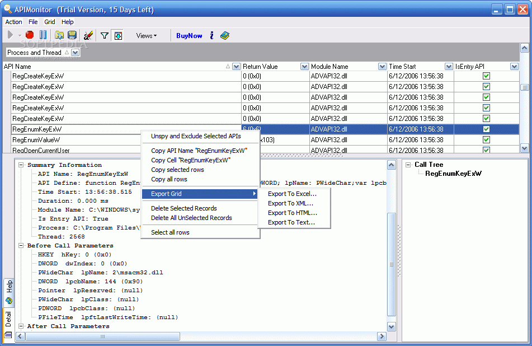Open the Process and Thread group dropdown
Image resolution: width=532 pixels, height=346 pixels.
(x=76, y=53)
